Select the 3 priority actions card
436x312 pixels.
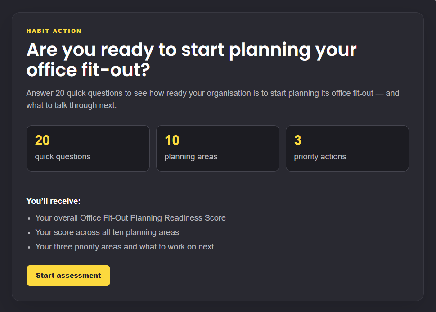pos(347,148)
